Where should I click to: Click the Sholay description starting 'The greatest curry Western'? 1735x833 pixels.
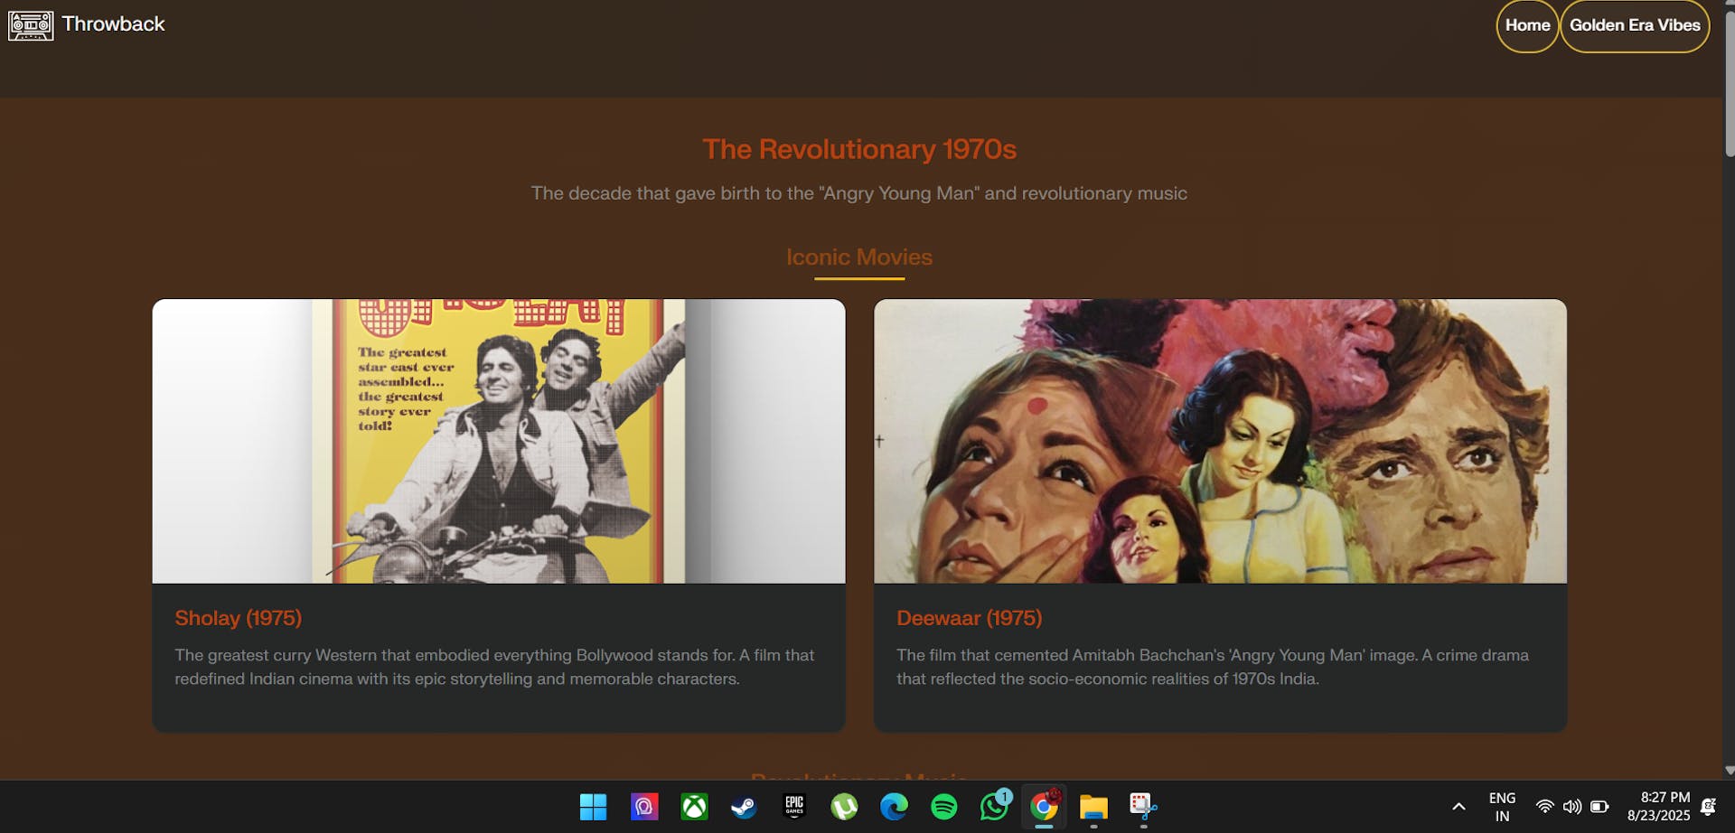pyautogui.click(x=494, y=667)
